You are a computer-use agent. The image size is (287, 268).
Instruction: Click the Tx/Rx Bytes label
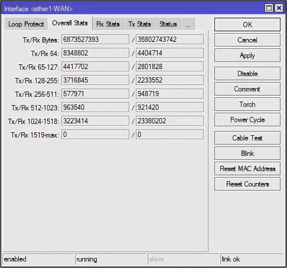[41, 40]
